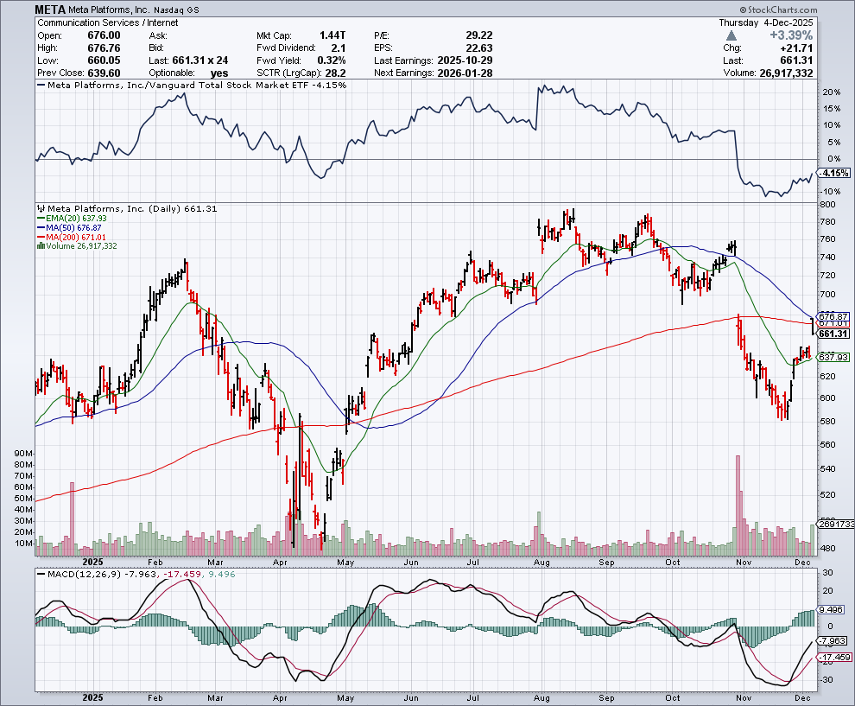Click the 637.93 EMA price axis tag

[x=833, y=357]
